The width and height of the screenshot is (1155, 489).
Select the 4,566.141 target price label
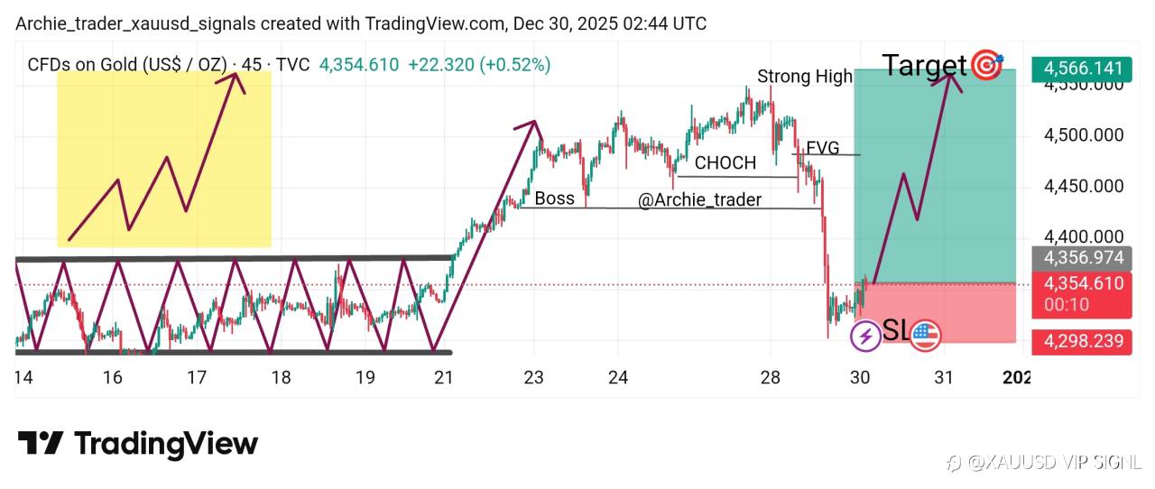coord(1083,68)
